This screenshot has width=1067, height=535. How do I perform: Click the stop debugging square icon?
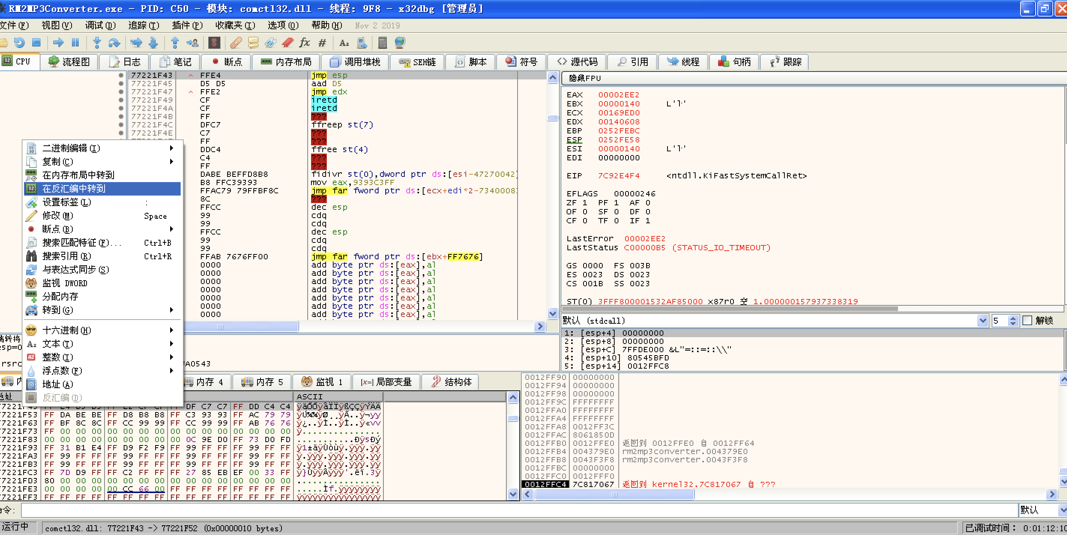point(36,43)
